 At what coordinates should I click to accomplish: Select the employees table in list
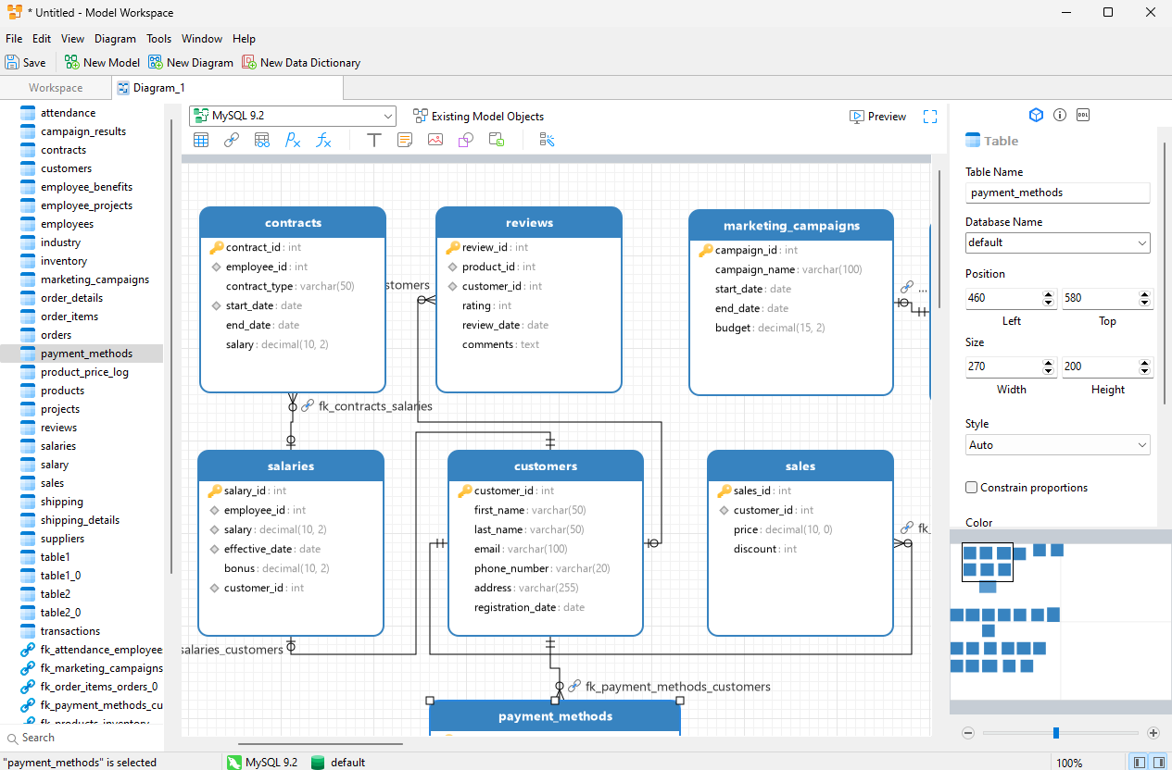(x=82, y=224)
